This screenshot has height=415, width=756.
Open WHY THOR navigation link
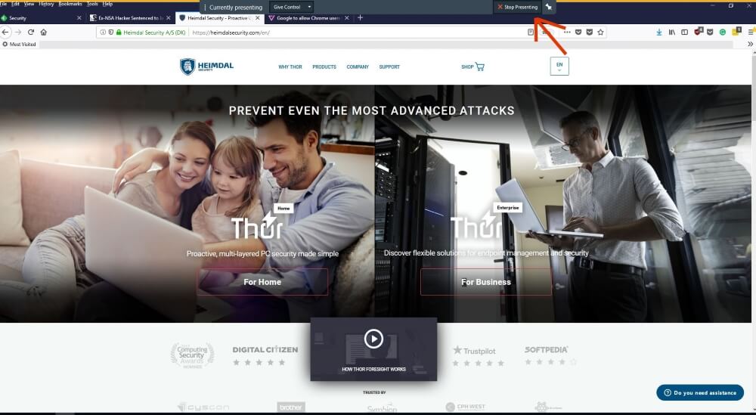coord(290,67)
